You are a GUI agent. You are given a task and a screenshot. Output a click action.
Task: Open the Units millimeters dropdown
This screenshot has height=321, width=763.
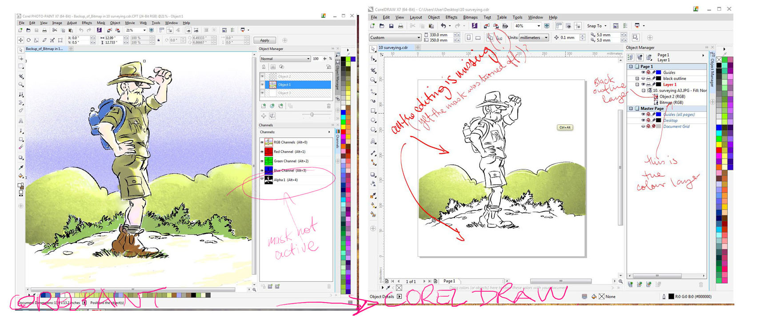tap(535, 38)
